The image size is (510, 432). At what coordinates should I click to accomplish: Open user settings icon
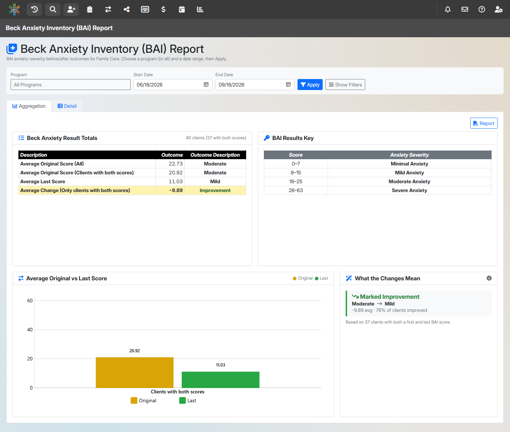(x=499, y=10)
